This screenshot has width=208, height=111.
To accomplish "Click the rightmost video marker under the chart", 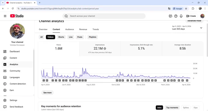I will 187,80.
